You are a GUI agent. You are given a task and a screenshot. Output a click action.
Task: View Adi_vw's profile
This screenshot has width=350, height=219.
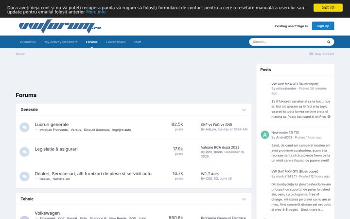[x=210, y=129]
